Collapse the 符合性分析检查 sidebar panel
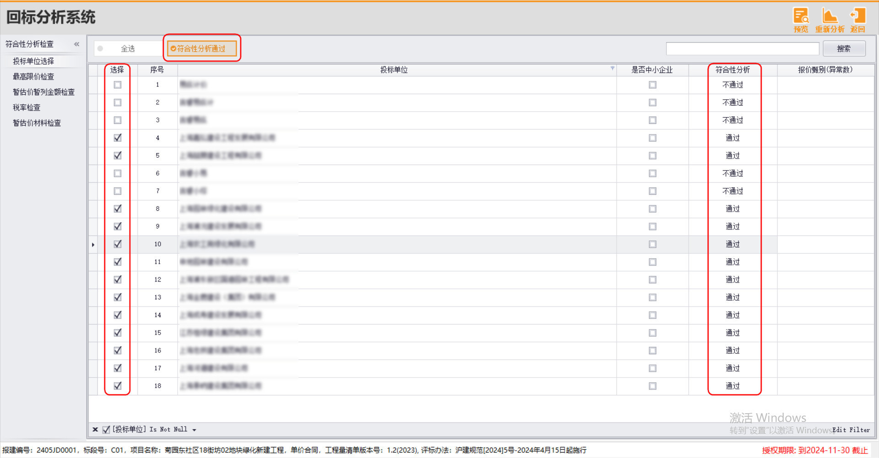Image resolution: width=879 pixels, height=458 pixels. click(x=76, y=44)
